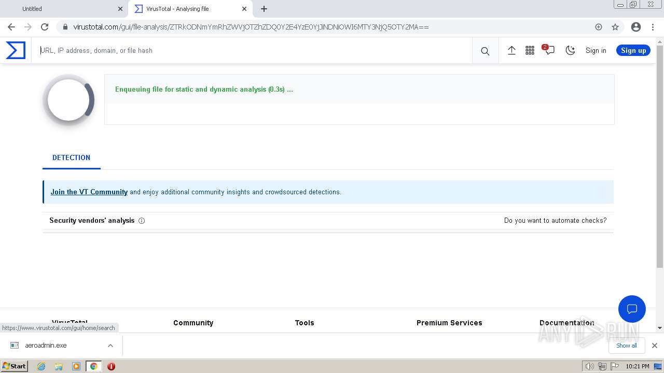Click the page vertical scrollbar
Screen dimensions: 664x373
click(x=660, y=156)
